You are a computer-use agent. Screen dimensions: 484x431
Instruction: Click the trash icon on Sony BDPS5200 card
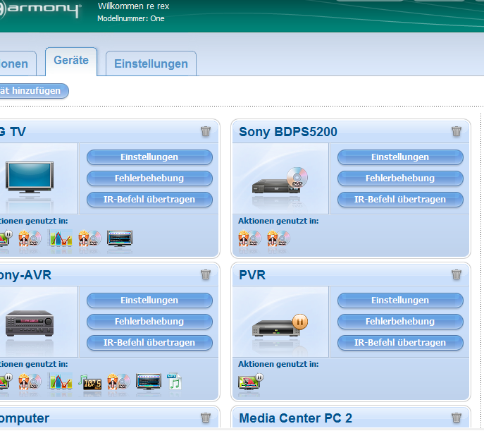click(457, 131)
